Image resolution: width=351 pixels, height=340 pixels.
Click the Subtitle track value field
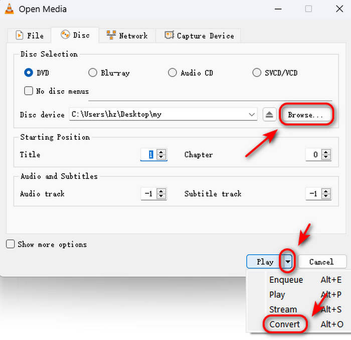tap(313, 194)
